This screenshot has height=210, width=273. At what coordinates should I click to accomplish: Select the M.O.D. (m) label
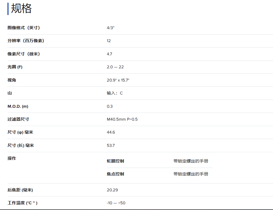point(18,106)
